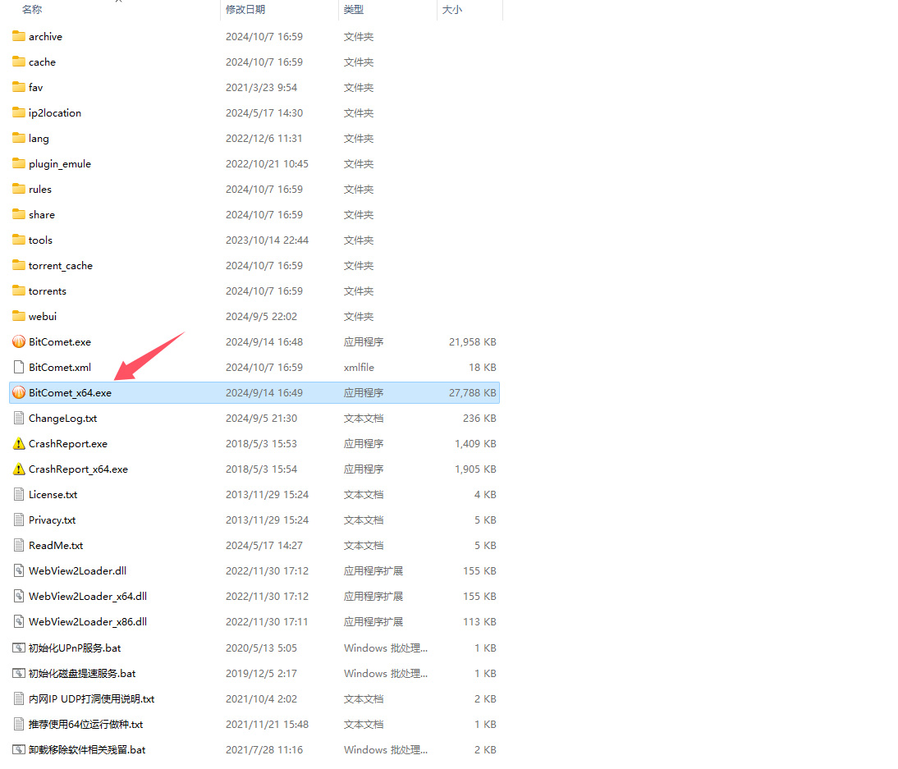The image size is (898, 769).
Task: Select the BitComet_x64.exe orange icon
Action: pyautogui.click(x=19, y=393)
